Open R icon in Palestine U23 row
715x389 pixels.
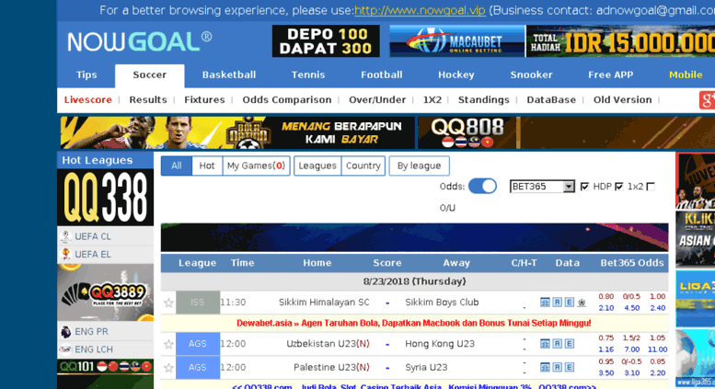558,367
